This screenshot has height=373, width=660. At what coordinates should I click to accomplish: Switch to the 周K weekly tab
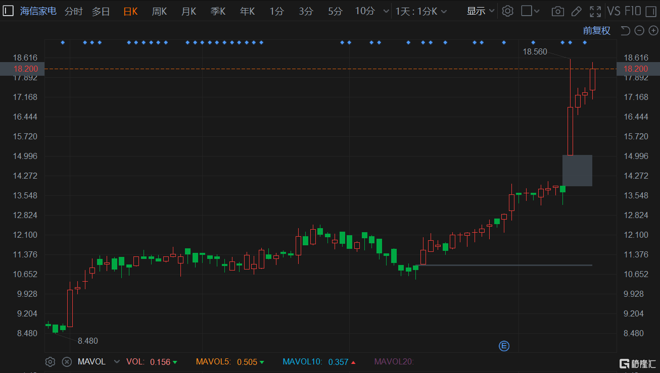[x=159, y=11]
